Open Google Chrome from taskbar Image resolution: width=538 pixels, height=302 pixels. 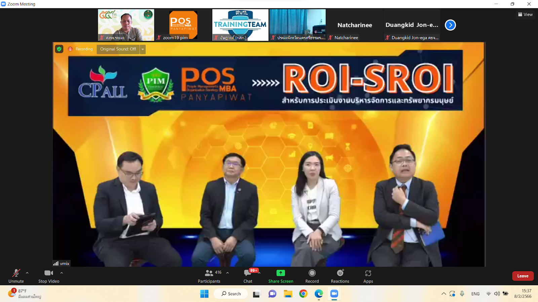coord(303,294)
